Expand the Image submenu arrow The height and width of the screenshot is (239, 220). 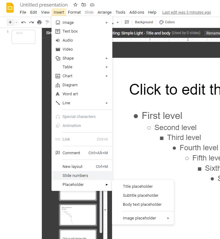pyautogui.click(x=107, y=23)
